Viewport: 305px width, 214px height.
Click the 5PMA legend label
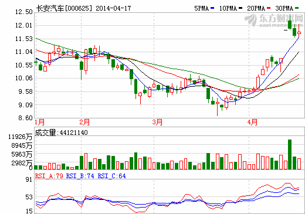(201, 8)
